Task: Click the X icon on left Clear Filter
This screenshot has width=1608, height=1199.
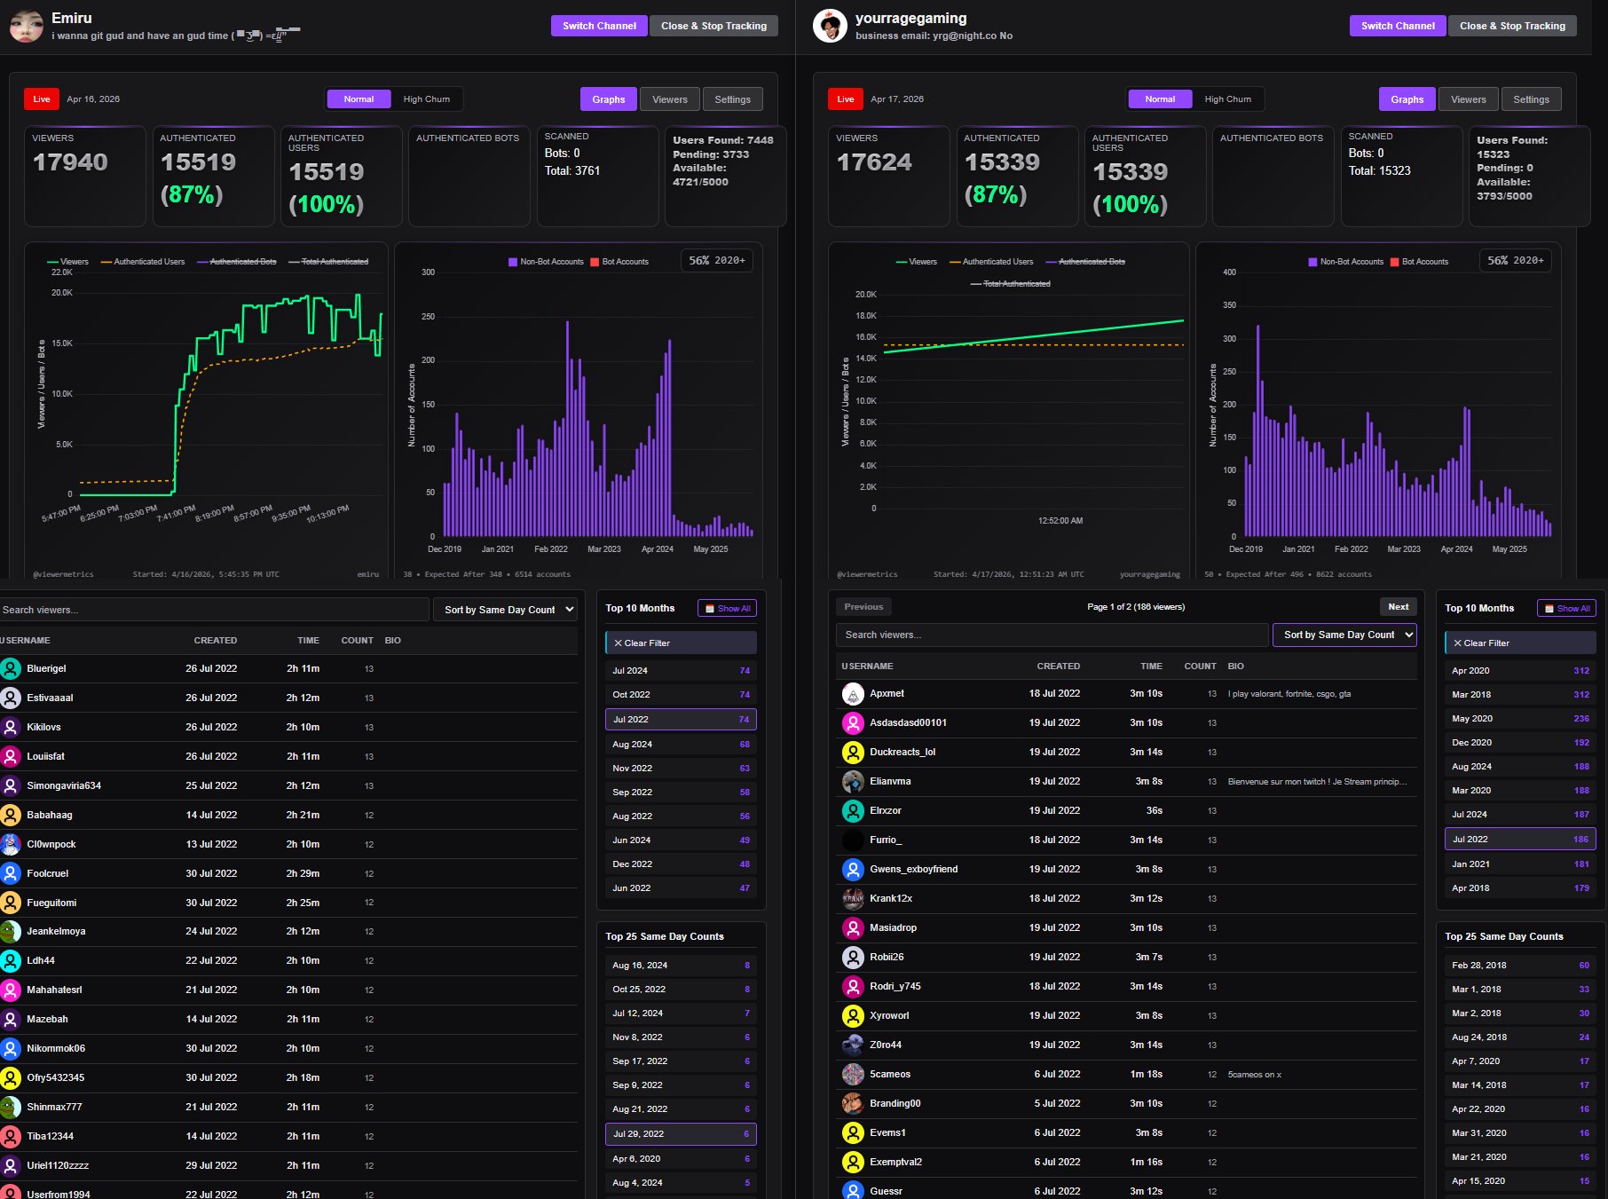Action: [619, 643]
